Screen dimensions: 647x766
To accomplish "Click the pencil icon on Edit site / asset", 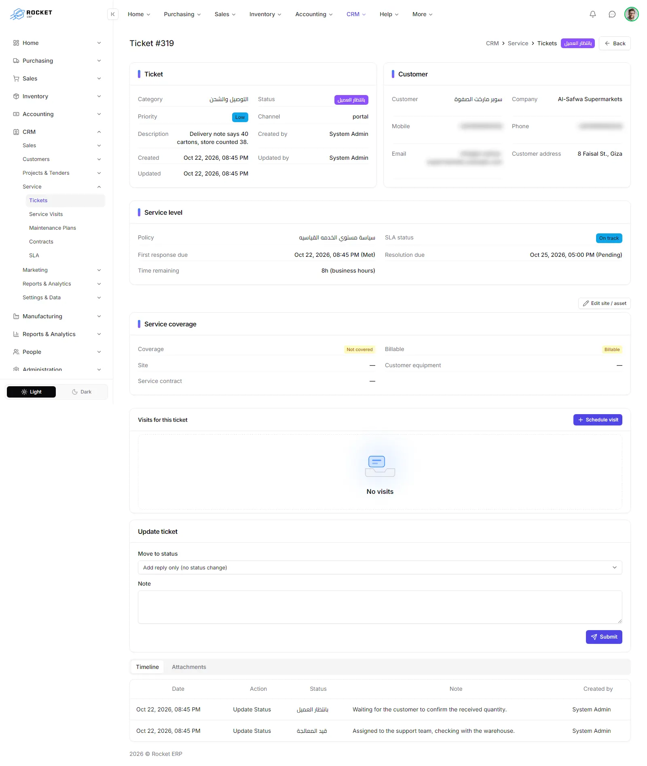I will pyautogui.click(x=586, y=303).
